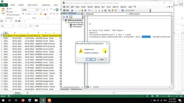Open Object Browser icon in VBA toolbar
Viewport: 184px width, 103px height.
click(116, 10)
